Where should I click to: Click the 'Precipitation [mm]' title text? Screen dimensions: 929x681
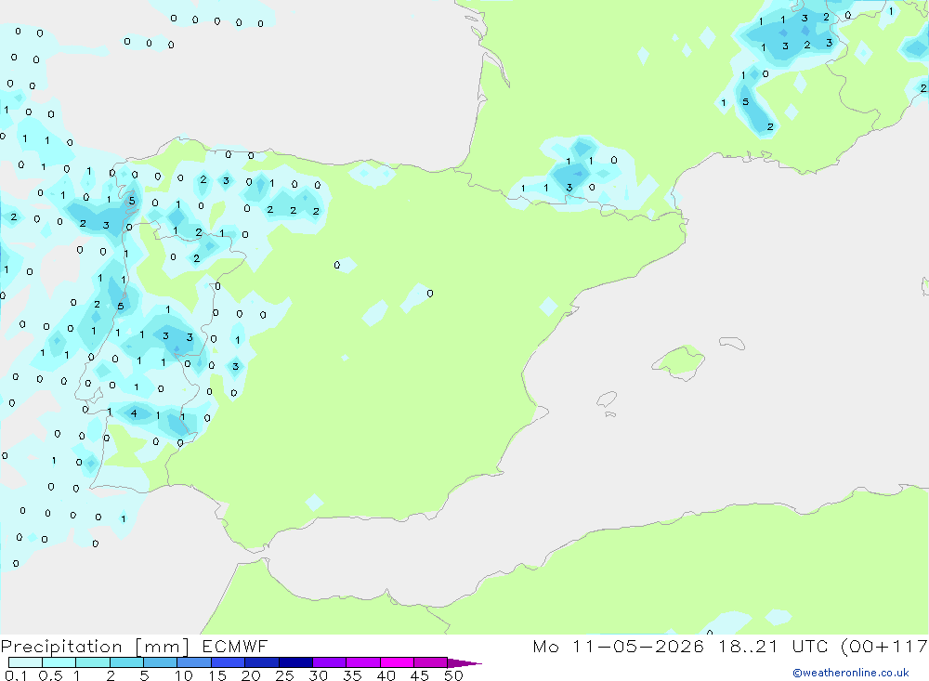(95, 647)
